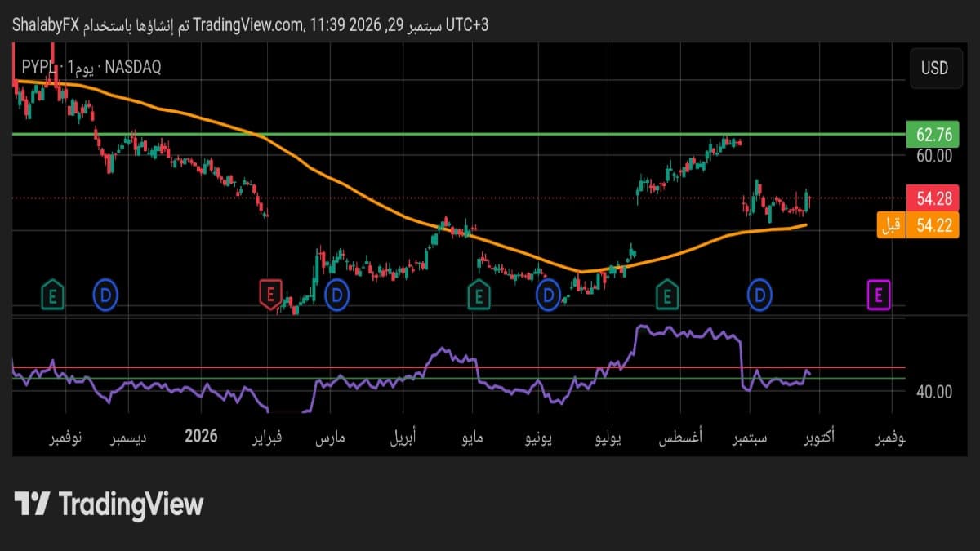Open the USD currency selector
Screen dimensions: 980x551
934,68
